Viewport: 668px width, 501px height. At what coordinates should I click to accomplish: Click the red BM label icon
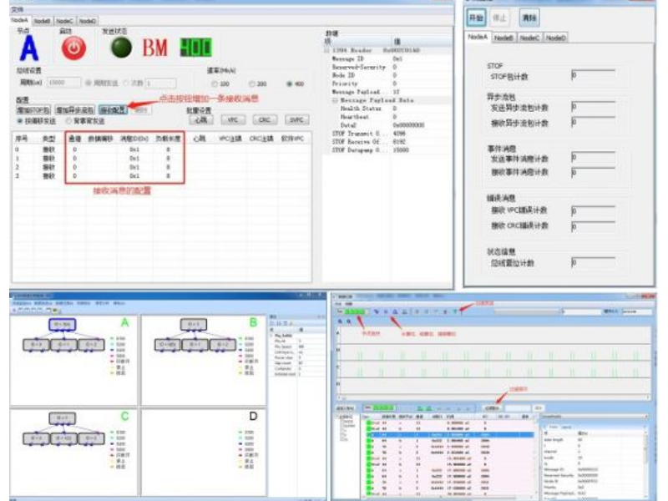coord(155,48)
